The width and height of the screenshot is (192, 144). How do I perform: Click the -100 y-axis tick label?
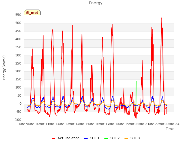[18, 120]
